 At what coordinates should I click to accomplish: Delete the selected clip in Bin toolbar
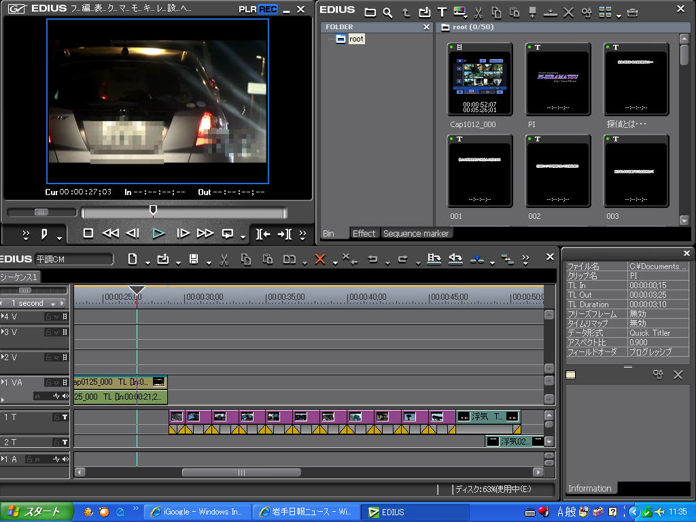click(x=568, y=12)
